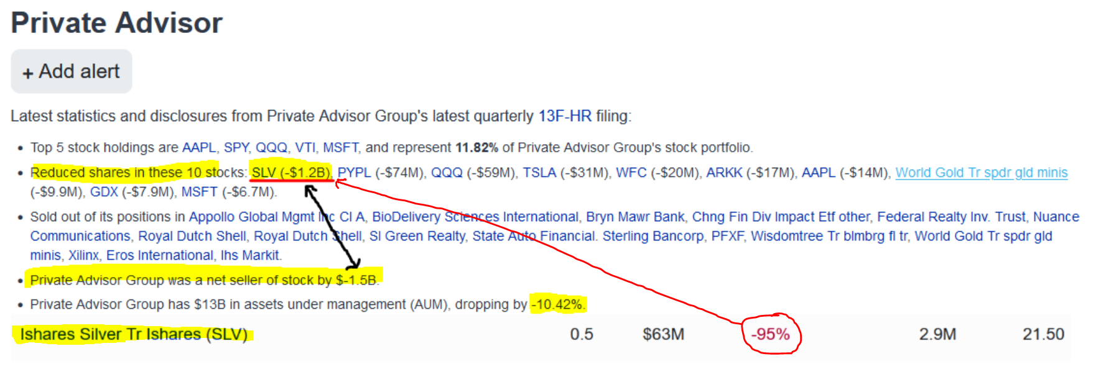This screenshot has width=1111, height=369.
Task: Open the Ihs Markit link
Action: (250, 255)
